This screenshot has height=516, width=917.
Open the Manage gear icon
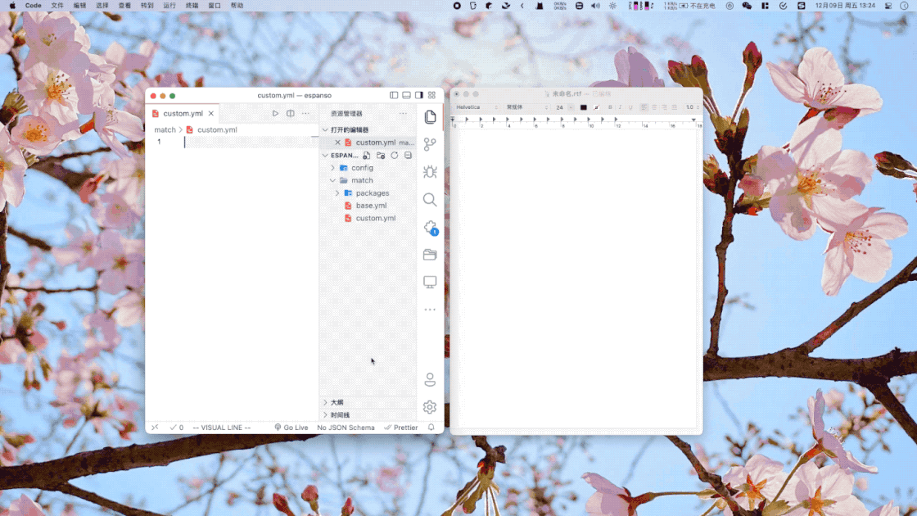coord(430,407)
